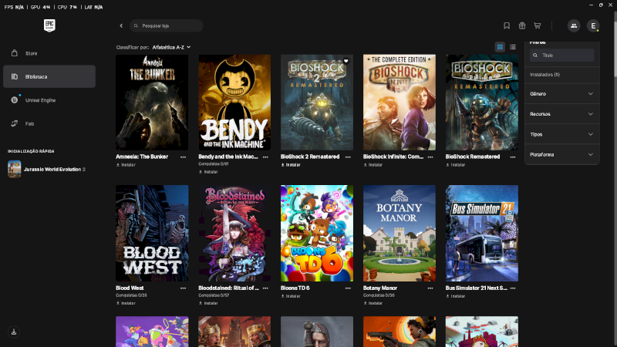The height and width of the screenshot is (347, 617).
Task: Open Amnesia: The Bunker cover
Action: click(152, 103)
